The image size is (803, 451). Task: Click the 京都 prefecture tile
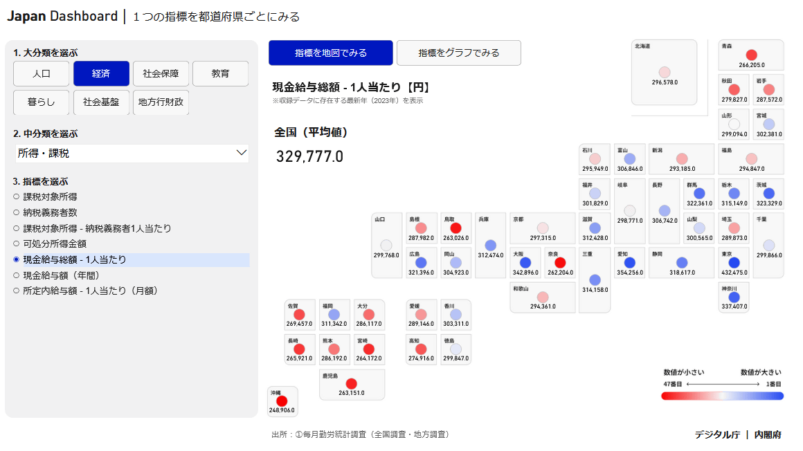[x=542, y=228]
